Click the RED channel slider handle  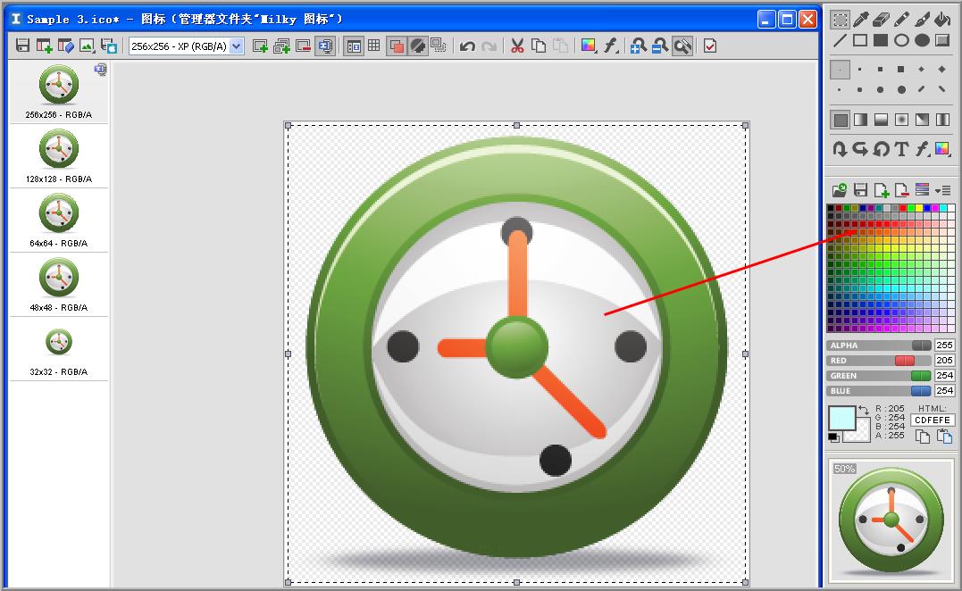904,361
